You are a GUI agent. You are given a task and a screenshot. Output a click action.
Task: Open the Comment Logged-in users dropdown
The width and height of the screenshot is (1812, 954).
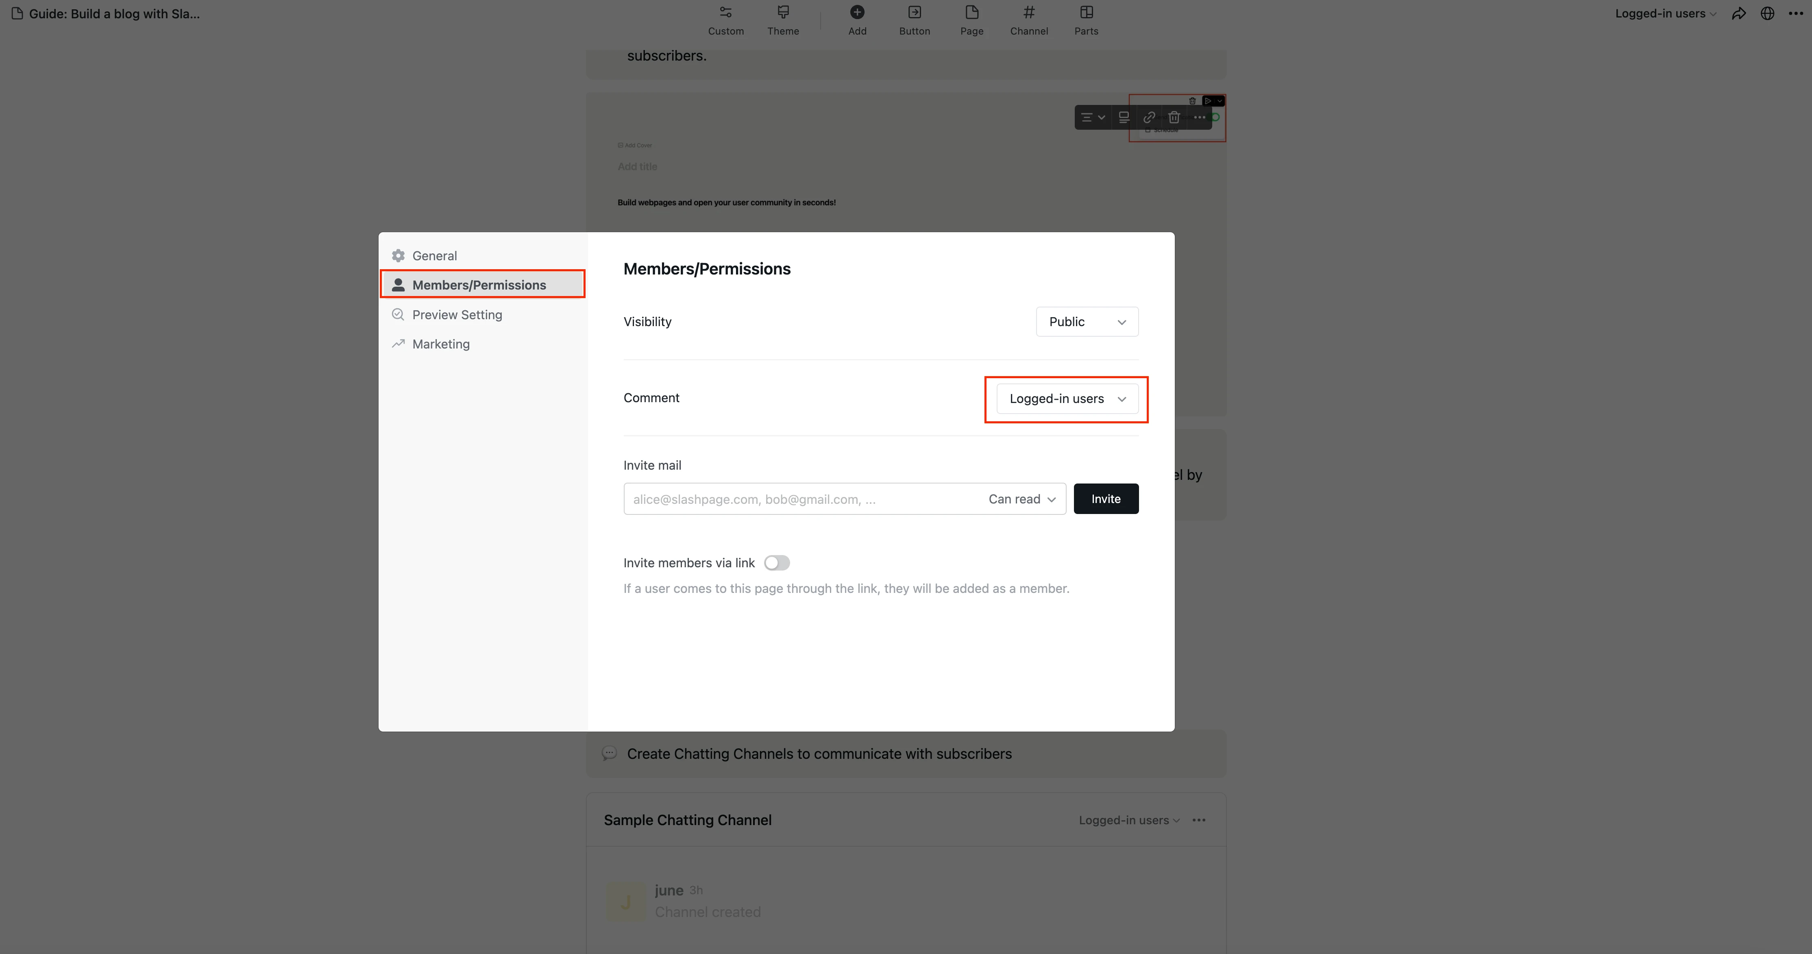1067,399
